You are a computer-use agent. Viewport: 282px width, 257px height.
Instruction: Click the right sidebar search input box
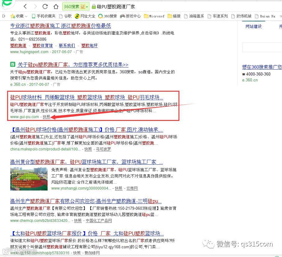pos(262,47)
